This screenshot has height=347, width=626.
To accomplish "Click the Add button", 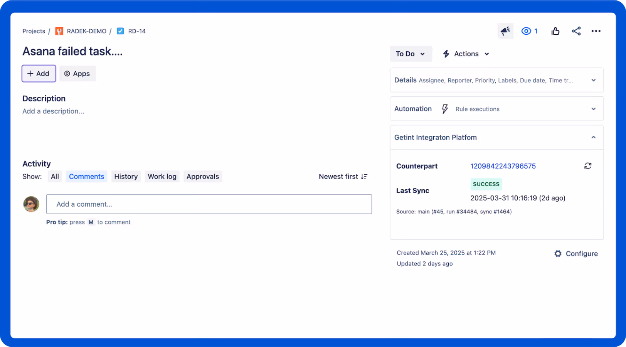I will 39,74.
